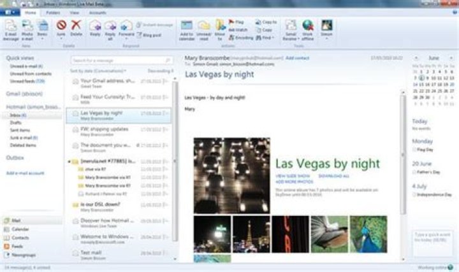Toggle Descending sort order
This screenshot has height=272, width=459.
point(161,71)
